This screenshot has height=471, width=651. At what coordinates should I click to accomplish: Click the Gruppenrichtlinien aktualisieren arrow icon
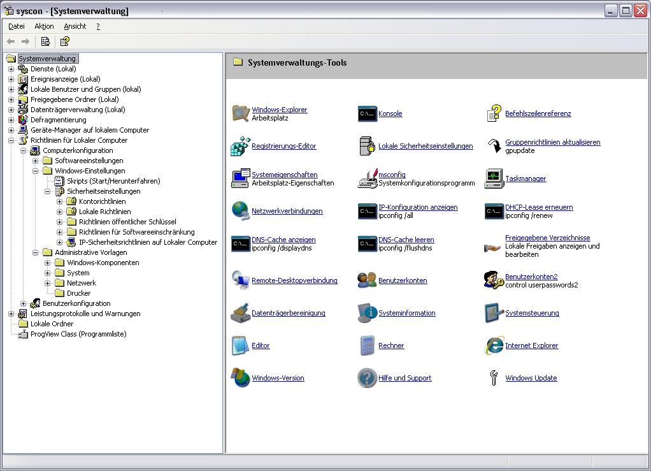click(x=494, y=146)
